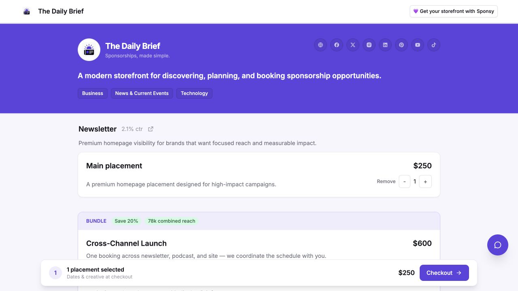Open the YouTube social icon

[x=418, y=45]
